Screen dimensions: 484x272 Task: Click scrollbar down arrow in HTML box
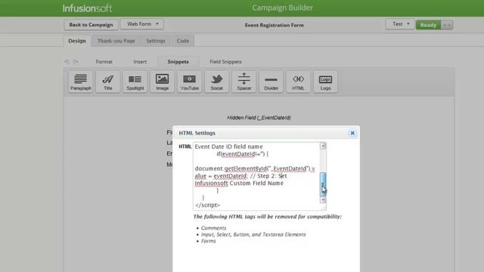[323, 199]
